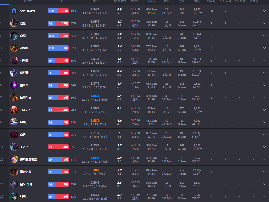Screen dimensions: 269x202
Task: Click the 요릭 champion portrait
Action: click(x=14, y=36)
